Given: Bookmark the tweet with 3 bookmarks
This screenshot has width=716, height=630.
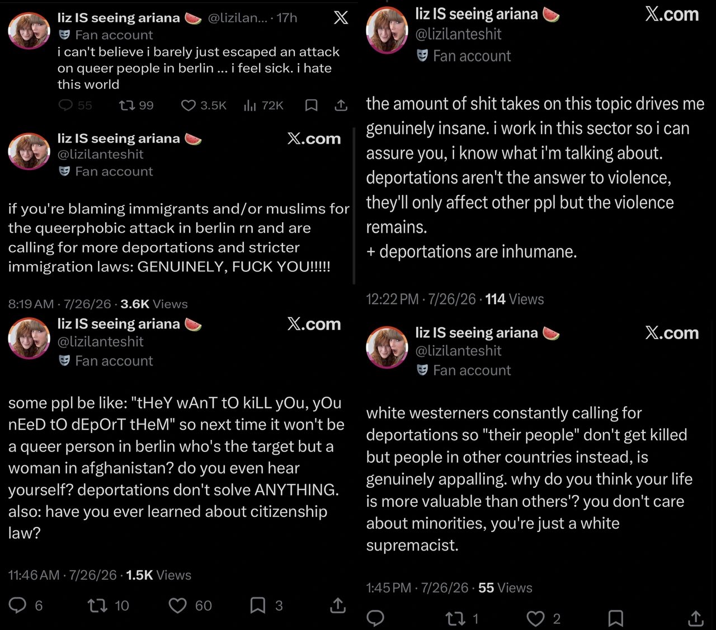Looking at the screenshot, I should click(258, 605).
